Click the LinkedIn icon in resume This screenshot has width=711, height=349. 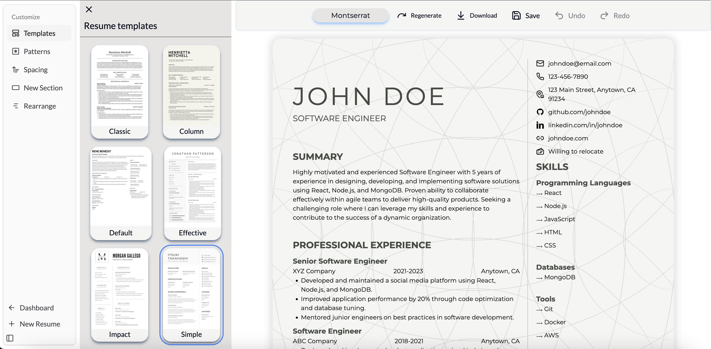(x=540, y=125)
